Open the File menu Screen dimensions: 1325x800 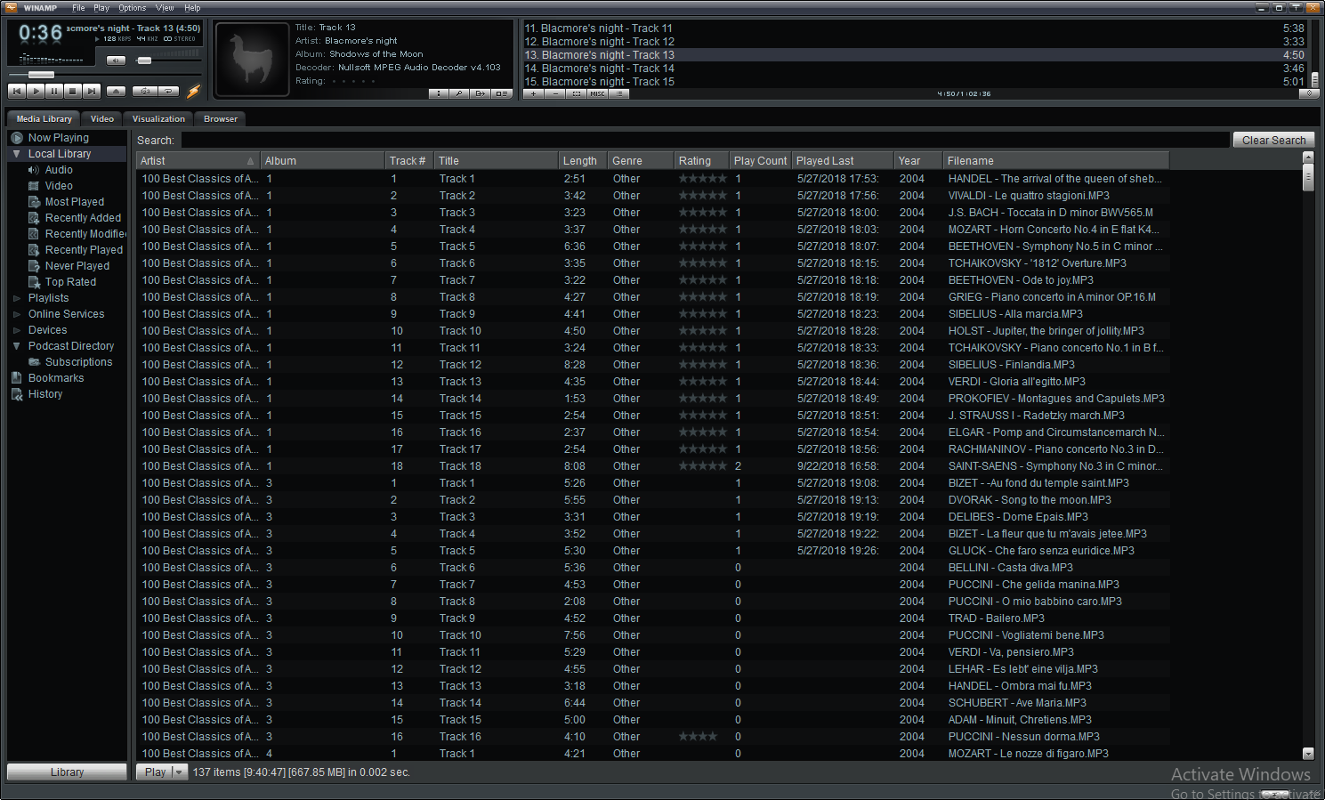coord(78,8)
